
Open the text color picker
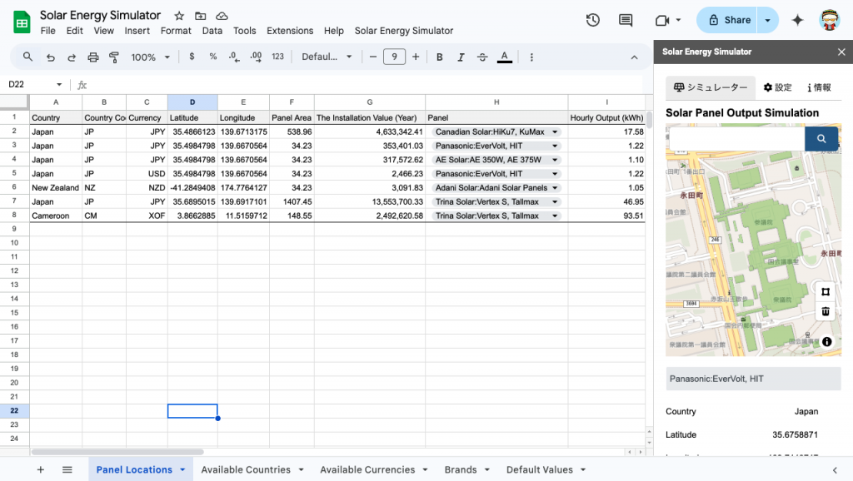(x=505, y=57)
